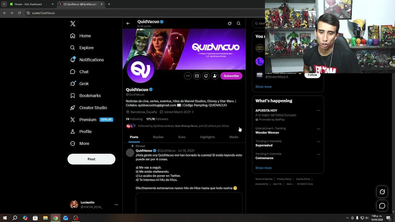Image resolution: width=395 pixels, height=222 pixels.
Task: Click the Post button
Action: click(x=91, y=159)
